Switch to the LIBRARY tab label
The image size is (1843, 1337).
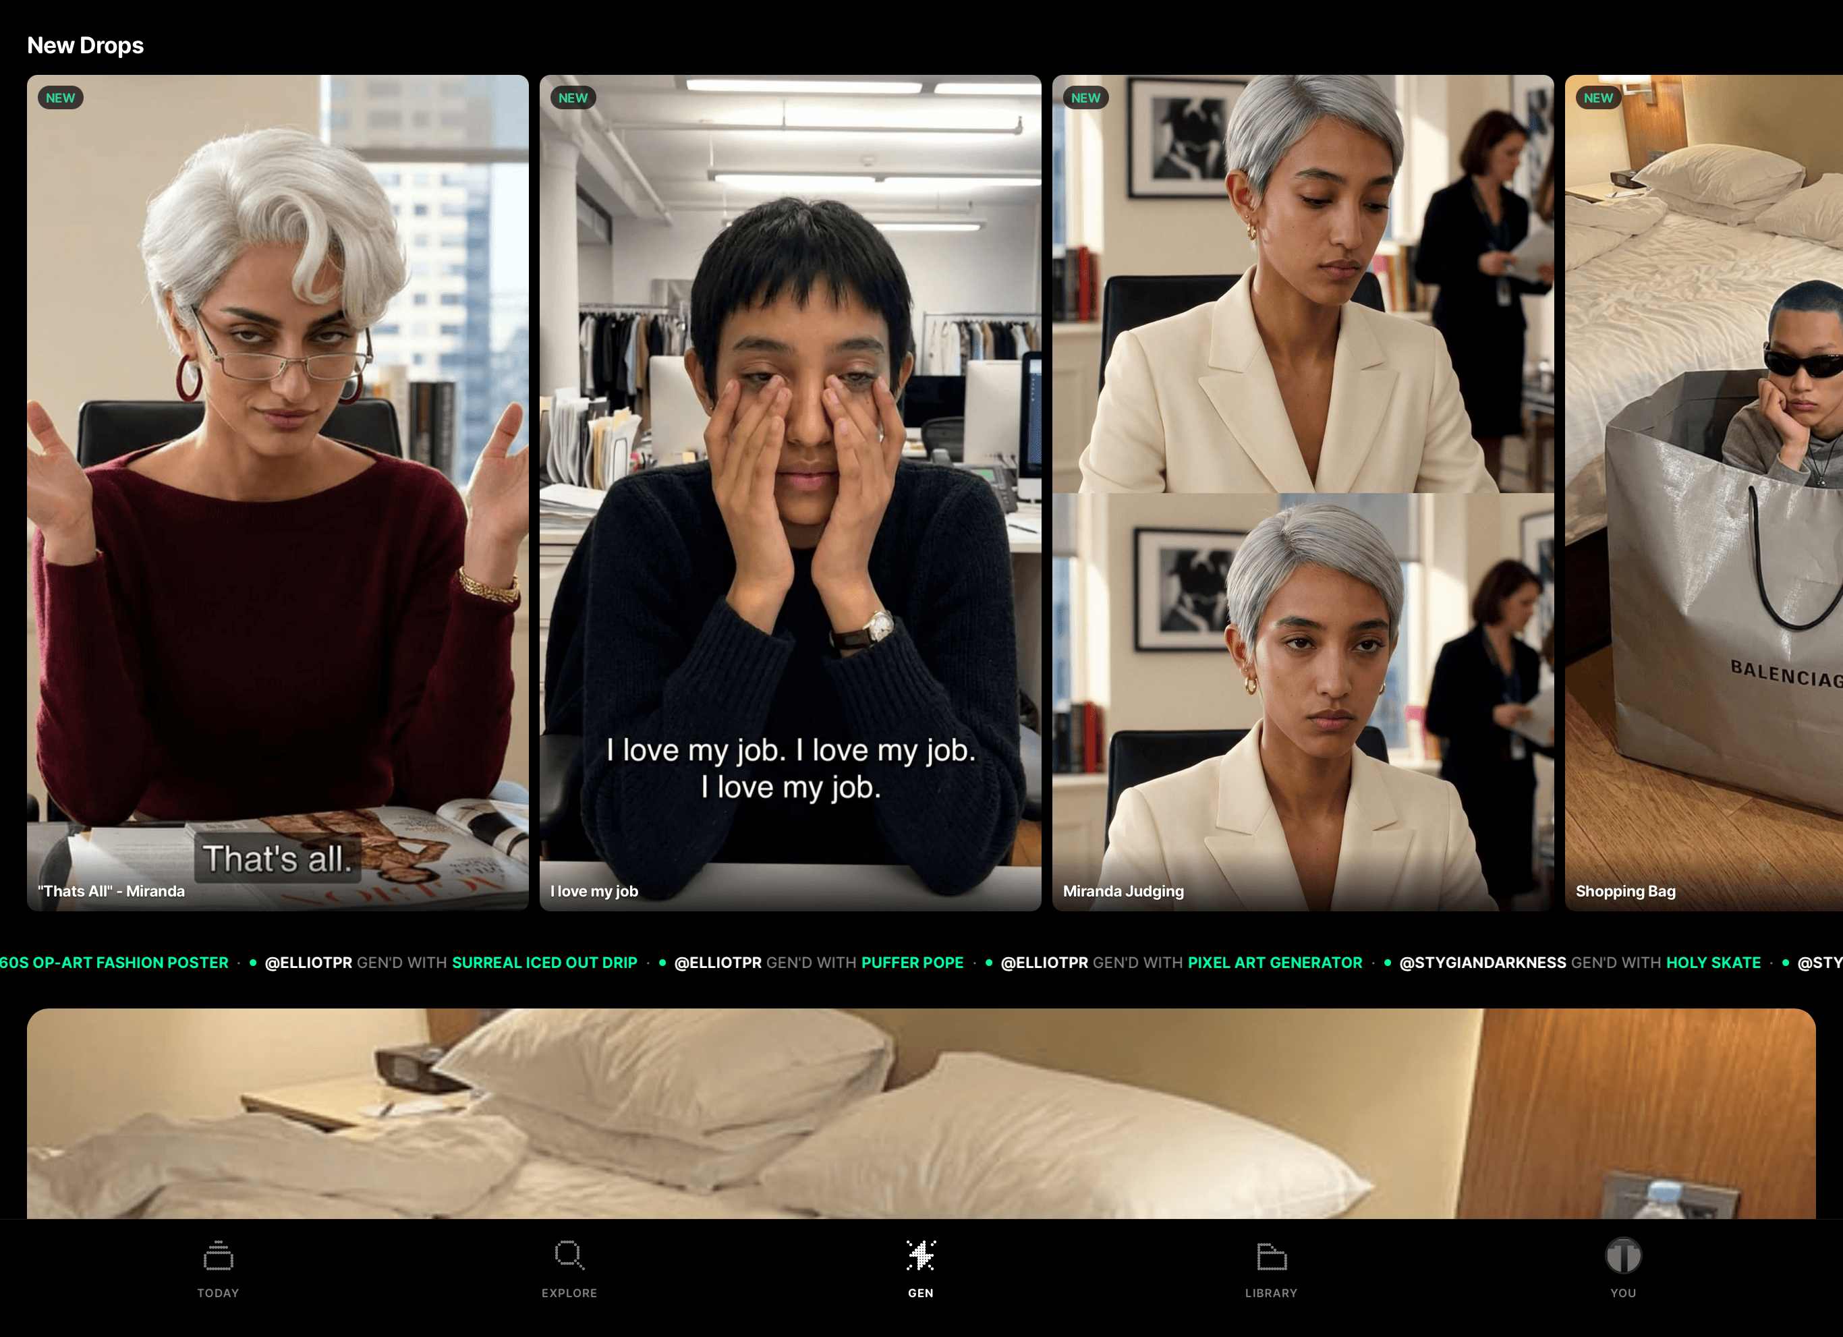click(1272, 1293)
